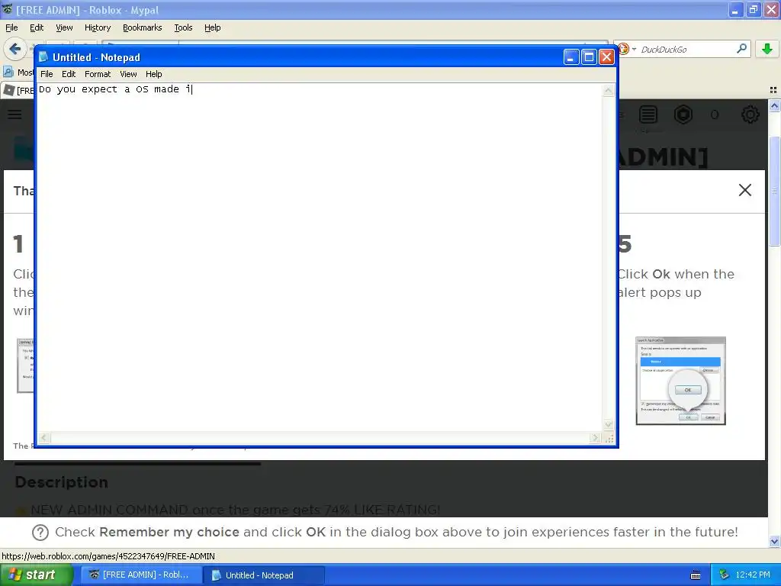Click Notepad window resize grip corner

(609, 439)
